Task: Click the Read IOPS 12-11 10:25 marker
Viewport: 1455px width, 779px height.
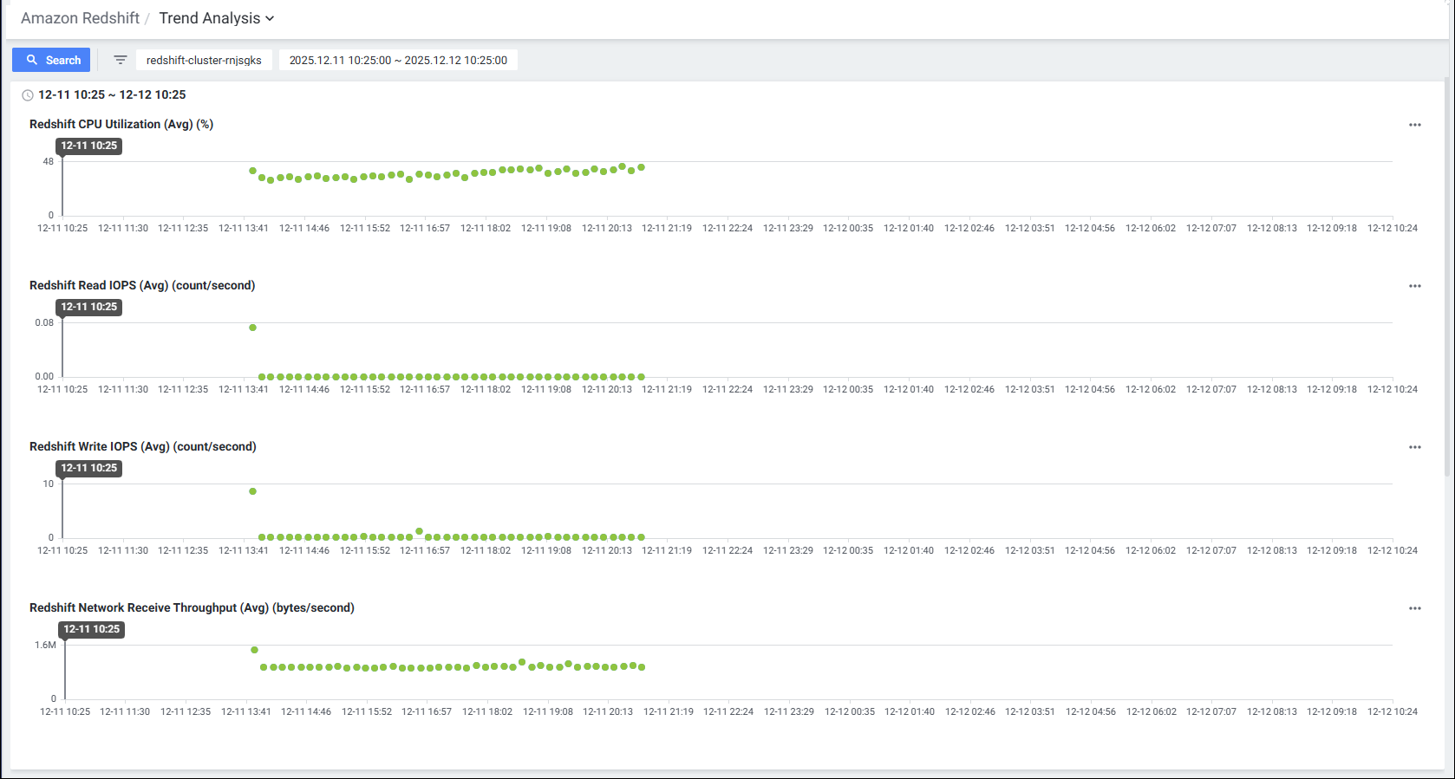Action: point(88,307)
